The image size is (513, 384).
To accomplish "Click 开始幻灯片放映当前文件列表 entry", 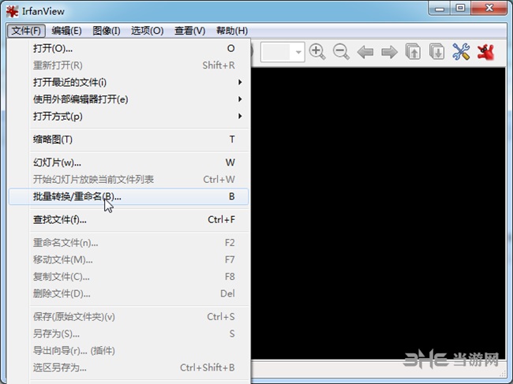I will [129, 180].
